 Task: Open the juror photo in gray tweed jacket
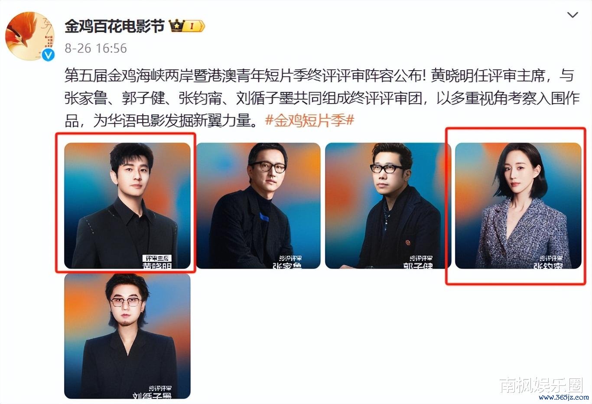(x=518, y=206)
